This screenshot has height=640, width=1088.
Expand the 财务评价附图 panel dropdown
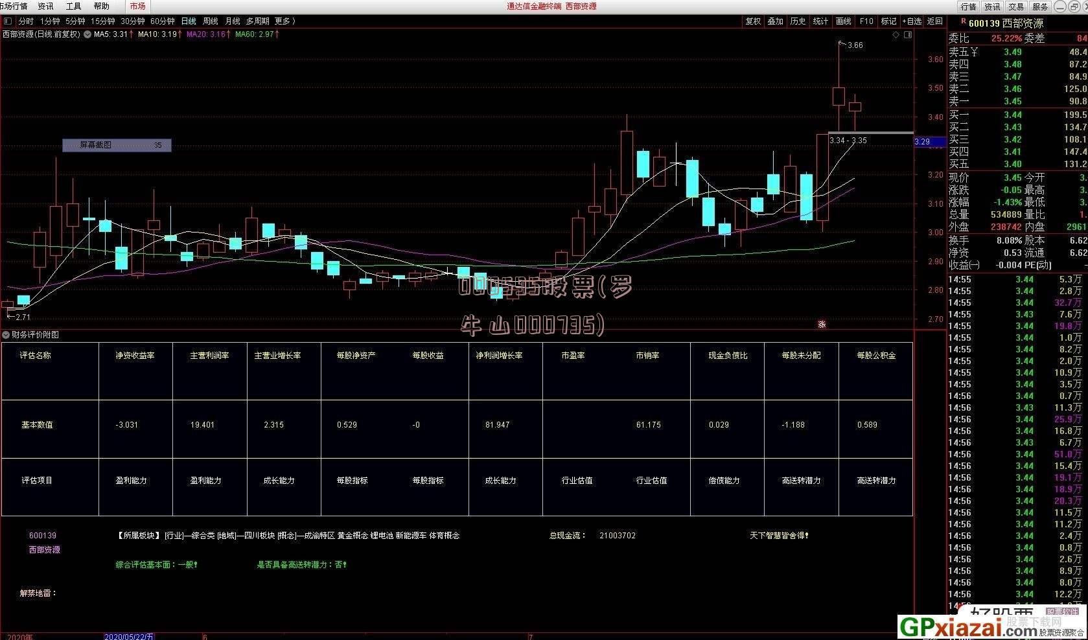(6, 335)
